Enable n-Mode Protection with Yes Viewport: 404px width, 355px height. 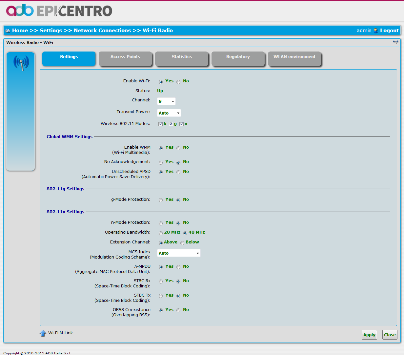(x=161, y=223)
